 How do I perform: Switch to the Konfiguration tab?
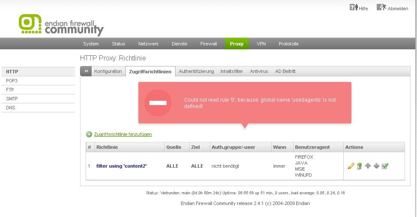pyautogui.click(x=108, y=71)
